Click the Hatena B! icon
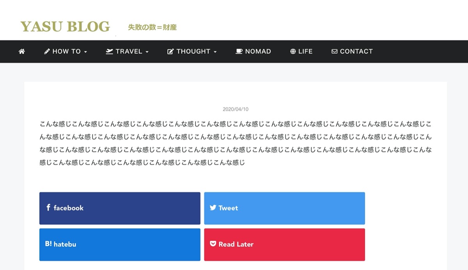 [x=48, y=244]
